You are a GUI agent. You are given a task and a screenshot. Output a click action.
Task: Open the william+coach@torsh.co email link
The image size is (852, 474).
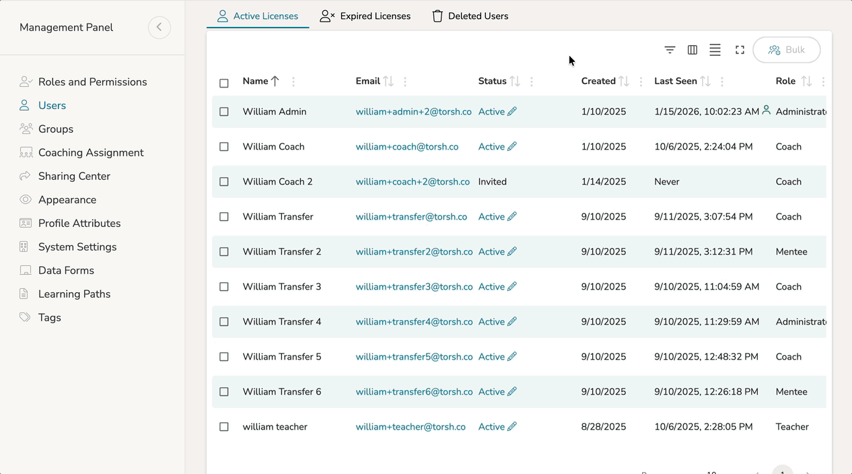pos(406,147)
